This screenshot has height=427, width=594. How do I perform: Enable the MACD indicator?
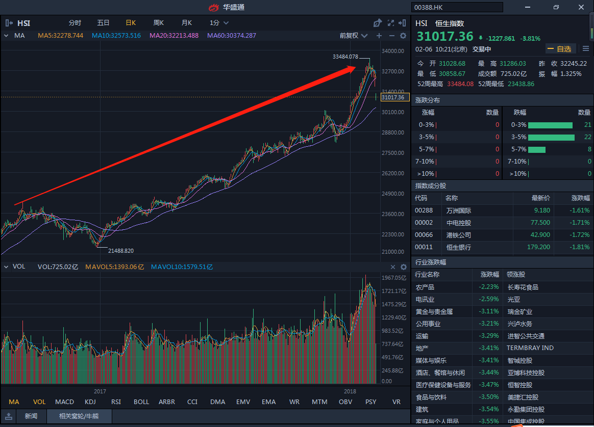point(64,402)
